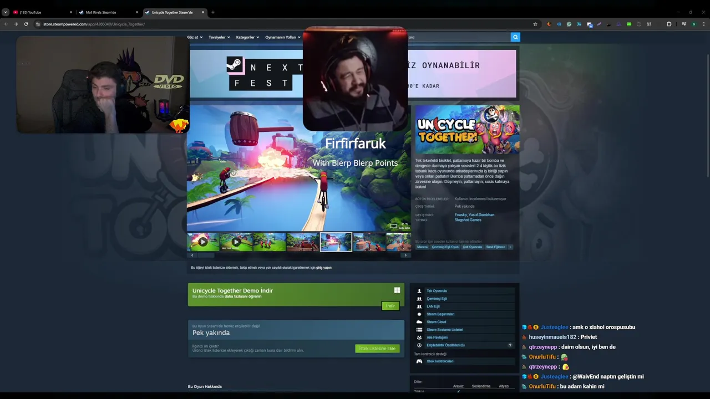Click the page vertical scrollbar

point(708,116)
